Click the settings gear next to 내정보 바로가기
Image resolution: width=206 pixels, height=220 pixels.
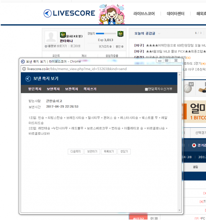tap(46, 46)
